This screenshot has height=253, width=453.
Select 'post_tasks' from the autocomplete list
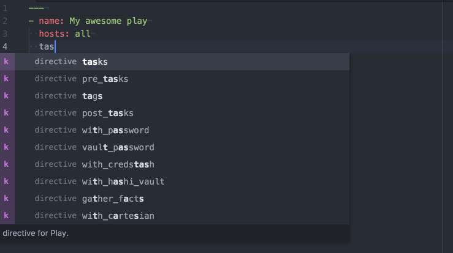[175, 113]
